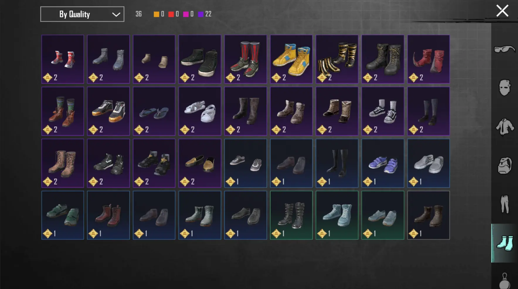Open the By Quality sort dropdown
The image size is (518, 289).
point(82,14)
